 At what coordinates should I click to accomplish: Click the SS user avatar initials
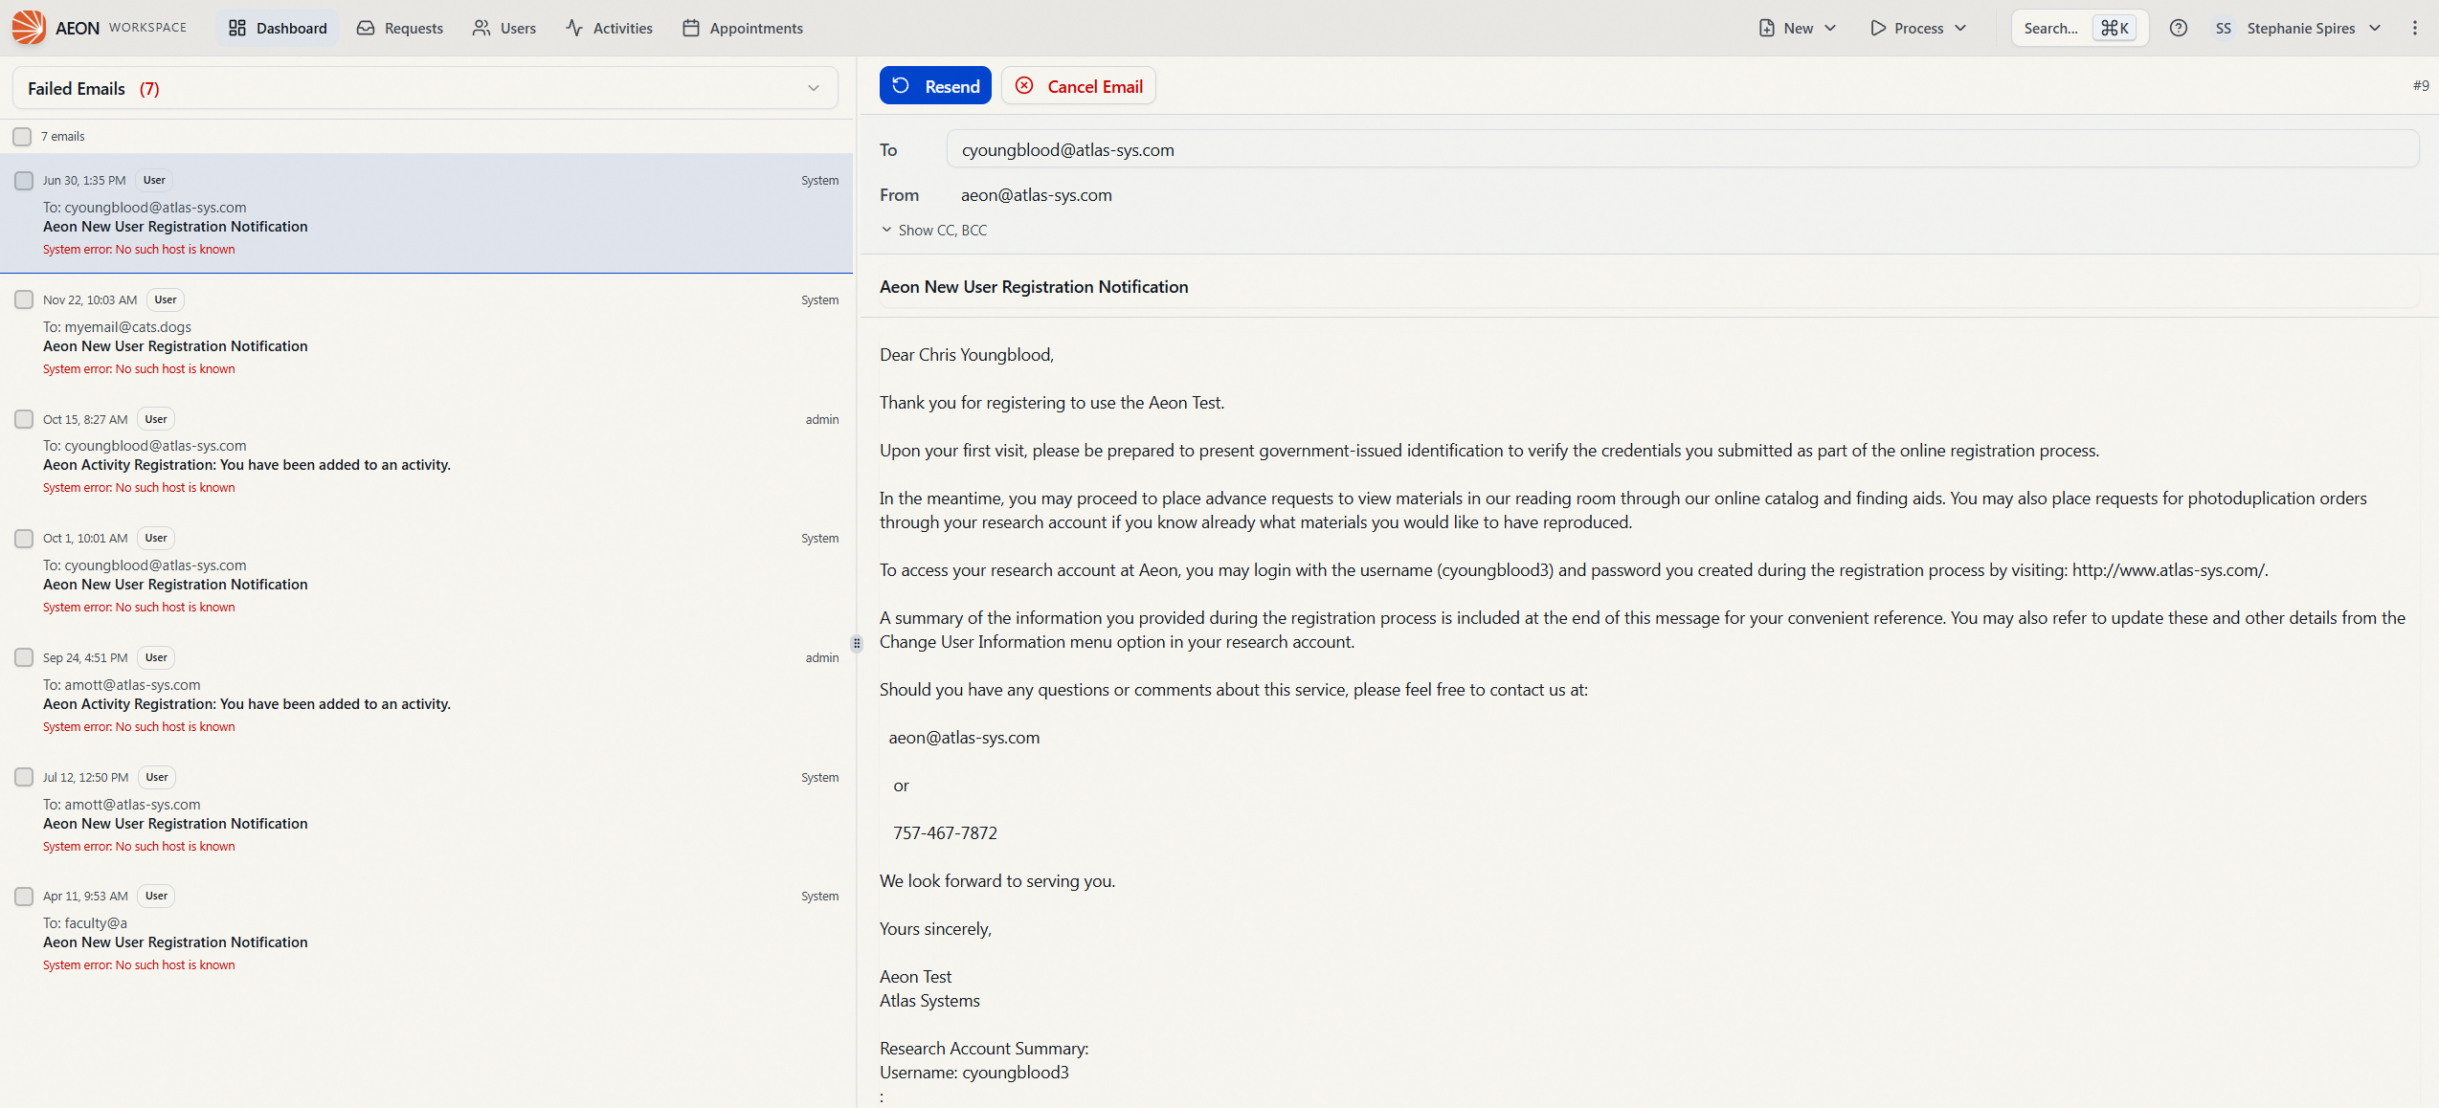click(2224, 28)
